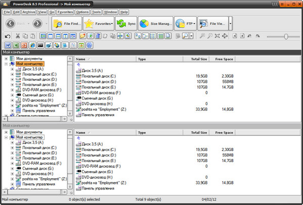
Task: Open the File menu
Action: click(x=7, y=12)
